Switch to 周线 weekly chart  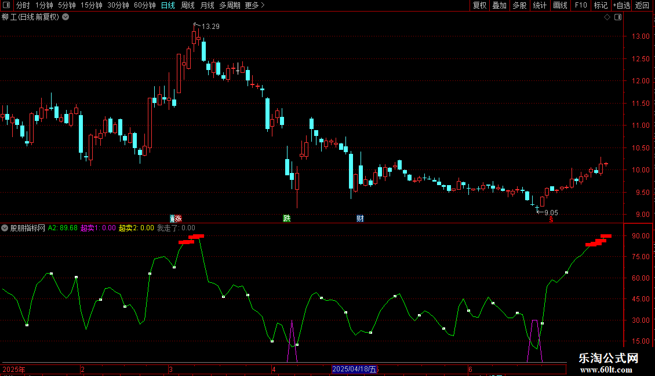188,5
